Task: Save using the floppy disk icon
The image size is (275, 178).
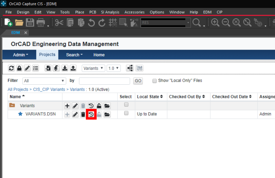Action: click(30, 23)
